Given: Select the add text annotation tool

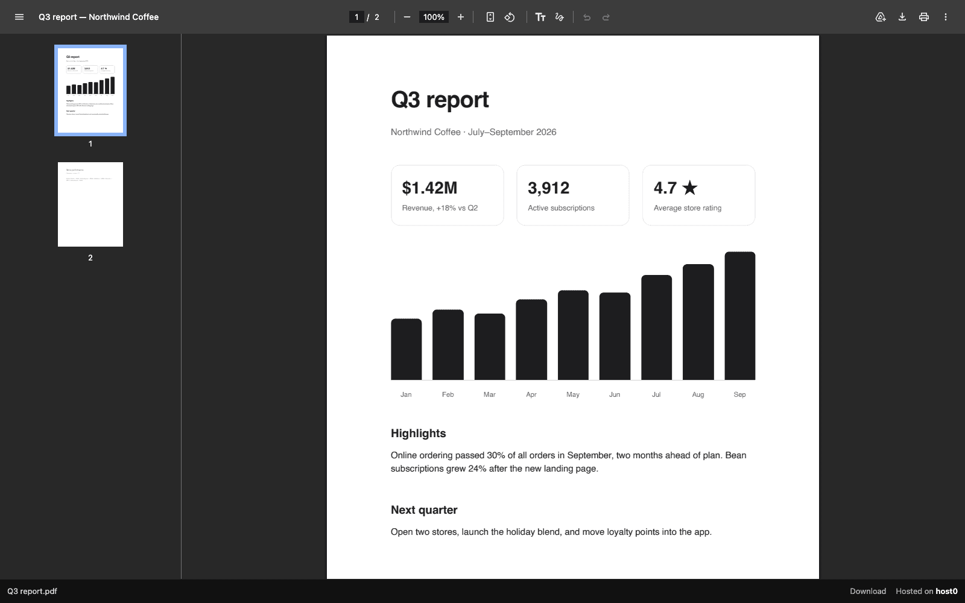Looking at the screenshot, I should [x=540, y=17].
